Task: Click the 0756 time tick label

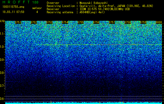Action: 96,22
